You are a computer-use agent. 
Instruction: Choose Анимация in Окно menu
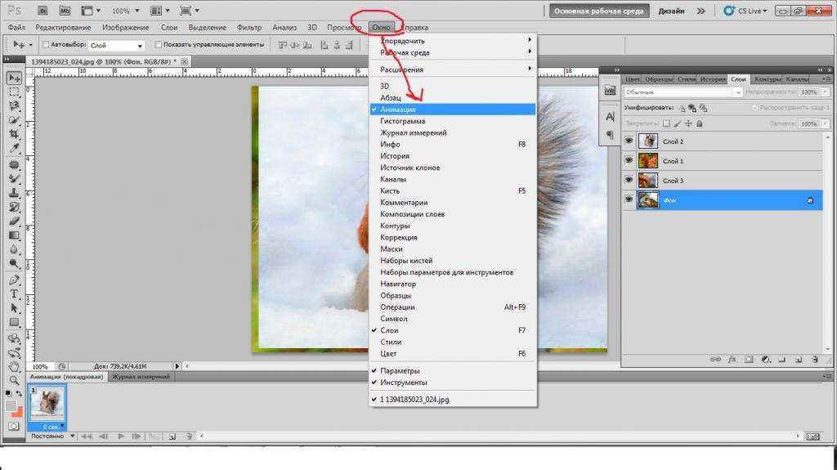(453, 109)
